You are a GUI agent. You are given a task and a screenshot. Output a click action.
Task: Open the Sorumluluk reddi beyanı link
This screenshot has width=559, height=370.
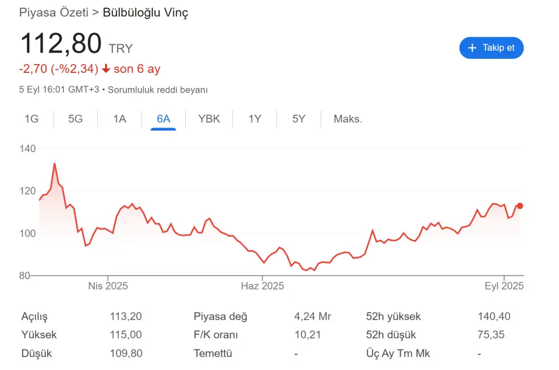click(158, 90)
